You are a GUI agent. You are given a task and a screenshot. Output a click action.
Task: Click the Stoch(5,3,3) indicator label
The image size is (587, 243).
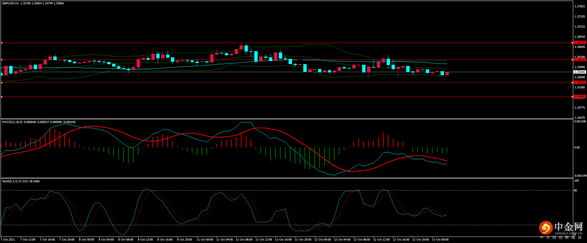10,181
